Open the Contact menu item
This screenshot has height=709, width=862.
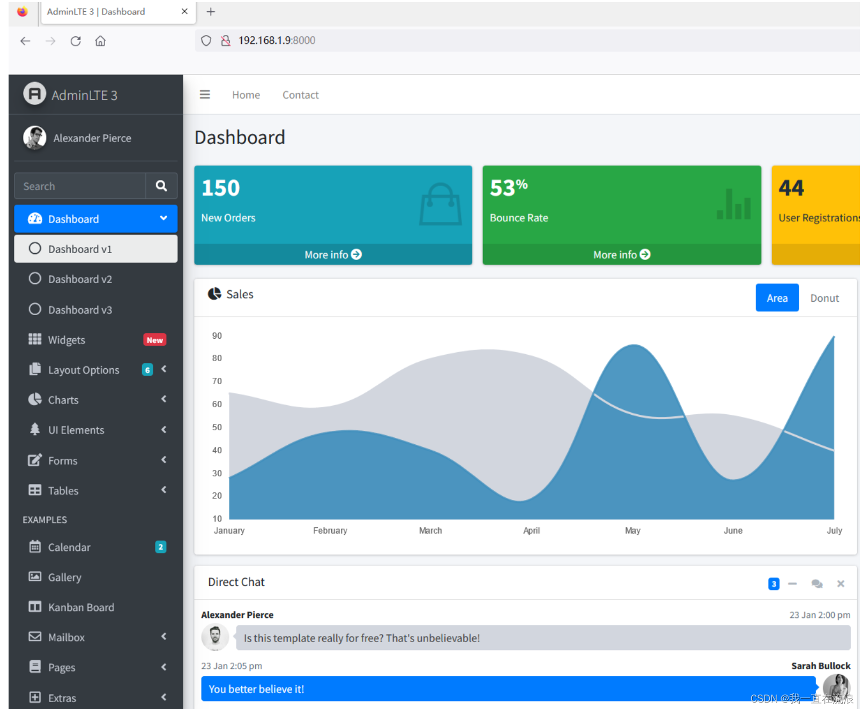[300, 94]
